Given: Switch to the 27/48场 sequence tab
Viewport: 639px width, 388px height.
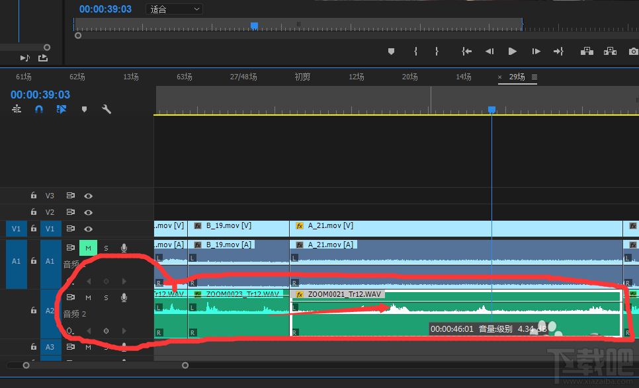Looking at the screenshot, I should click(243, 77).
